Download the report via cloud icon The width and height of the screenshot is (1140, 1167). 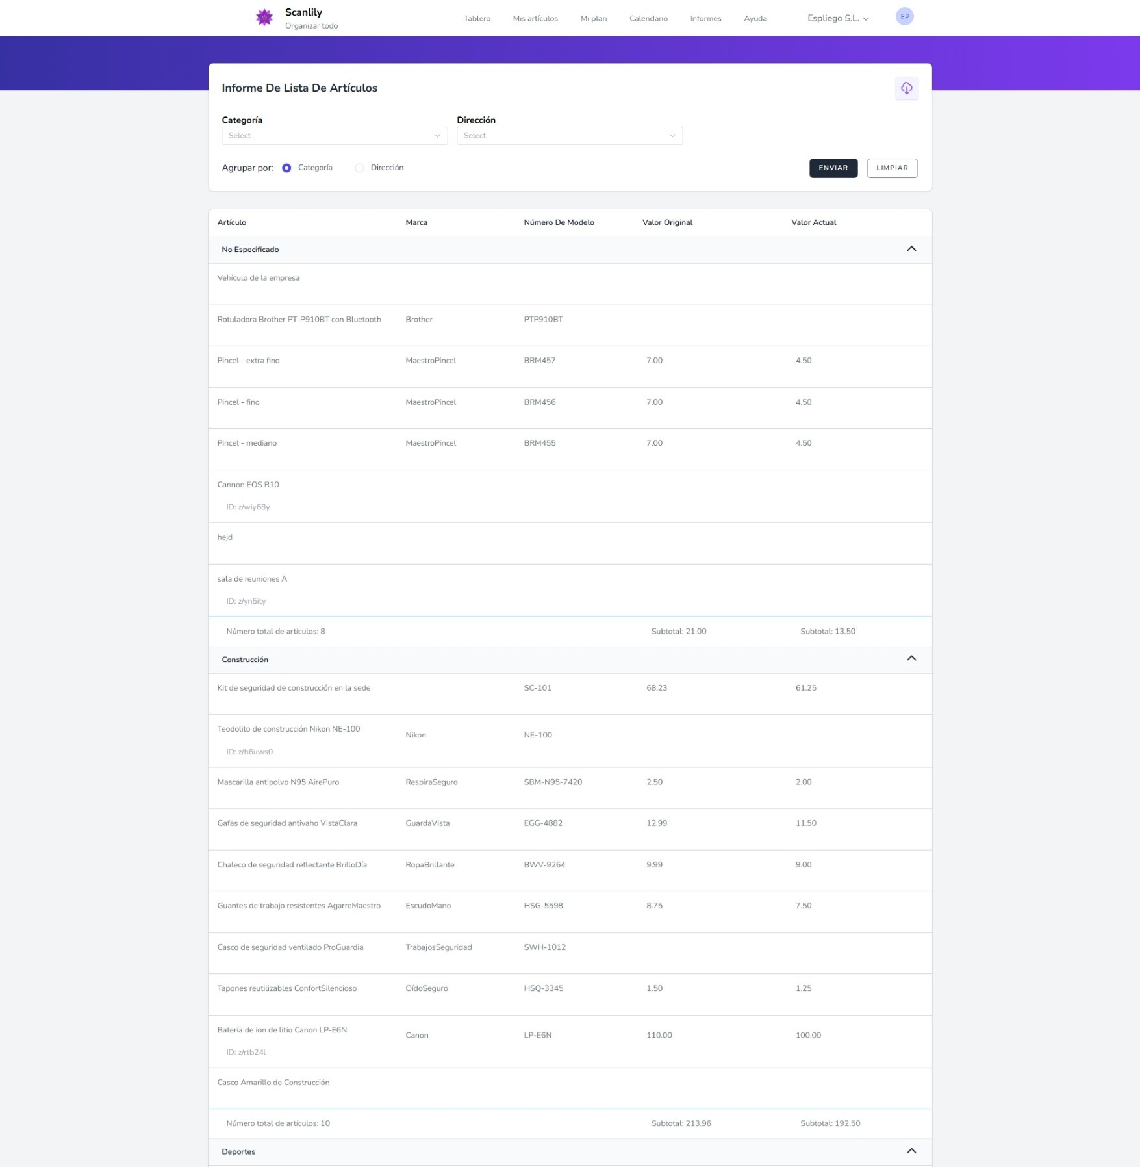(906, 88)
